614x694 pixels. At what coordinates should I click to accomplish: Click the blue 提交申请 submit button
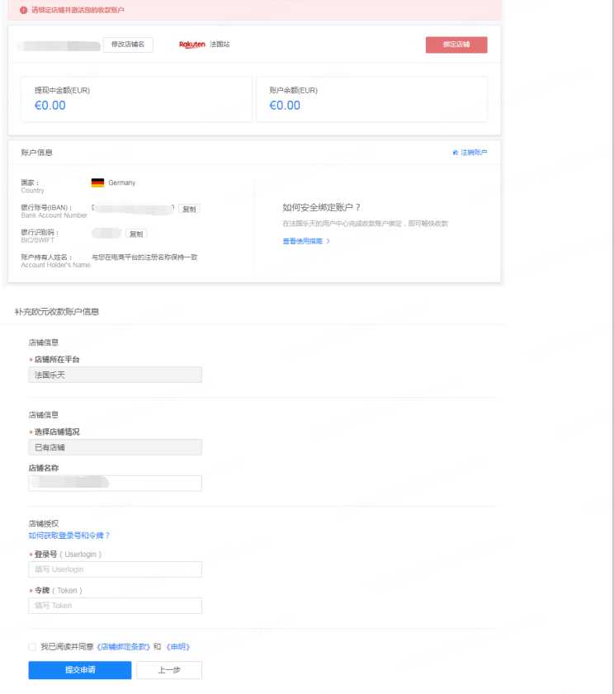tap(80, 670)
